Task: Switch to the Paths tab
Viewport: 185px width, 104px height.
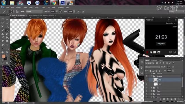Action: pos(161,60)
